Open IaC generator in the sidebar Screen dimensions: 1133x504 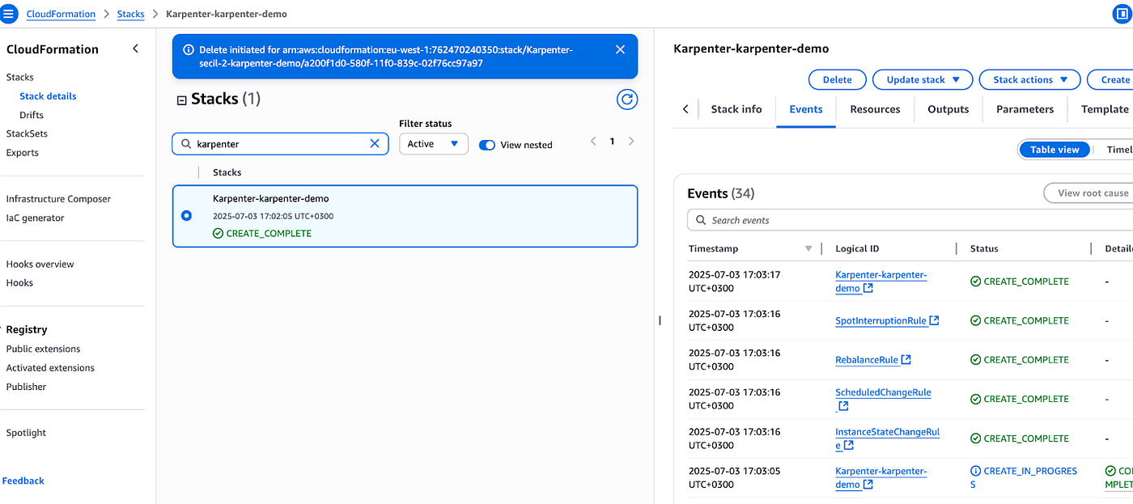tap(35, 218)
